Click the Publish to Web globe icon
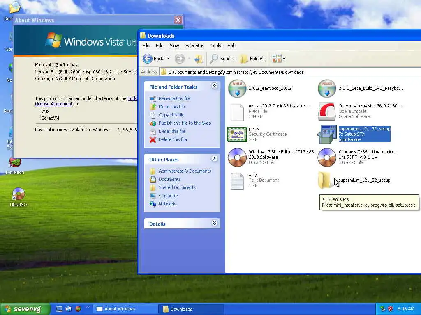Viewport: 421px width, 315px height. [153, 123]
